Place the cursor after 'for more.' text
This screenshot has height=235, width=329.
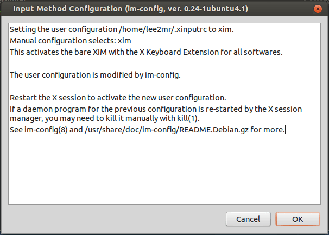(285, 129)
